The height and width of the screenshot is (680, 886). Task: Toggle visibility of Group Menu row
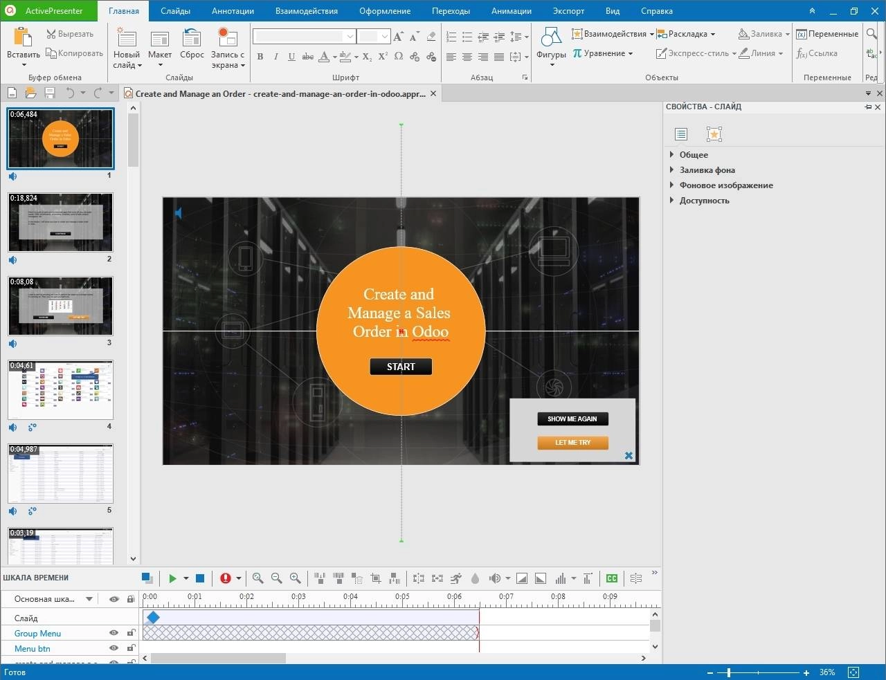114,633
